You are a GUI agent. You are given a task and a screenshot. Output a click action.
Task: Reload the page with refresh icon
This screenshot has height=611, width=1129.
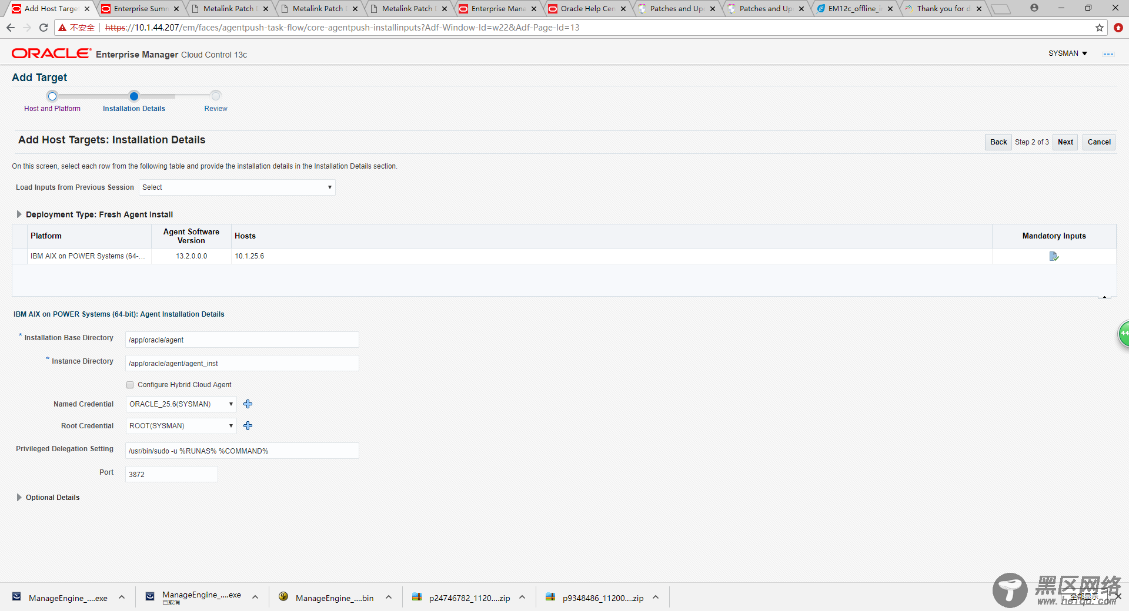pyautogui.click(x=44, y=28)
